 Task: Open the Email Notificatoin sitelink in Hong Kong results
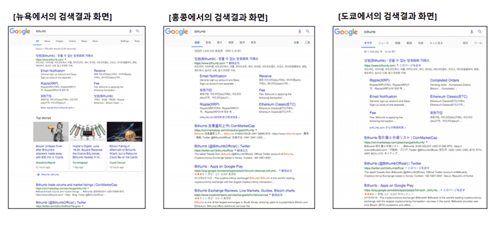click(x=214, y=76)
